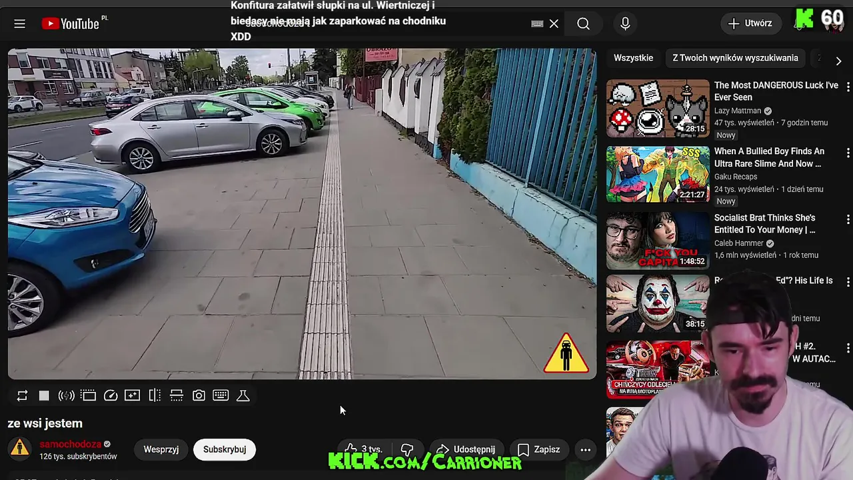Open 'The Most DANGEROUS Luck I've Ever Seen' title
Viewport: 853px width, 480px height.
(776, 91)
